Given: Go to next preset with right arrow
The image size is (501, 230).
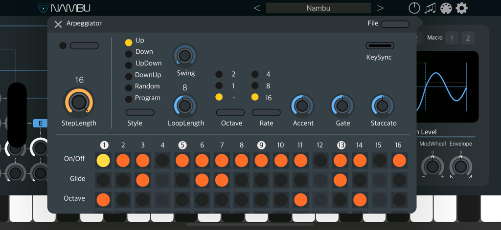Looking at the screenshot, I should (x=380, y=8).
